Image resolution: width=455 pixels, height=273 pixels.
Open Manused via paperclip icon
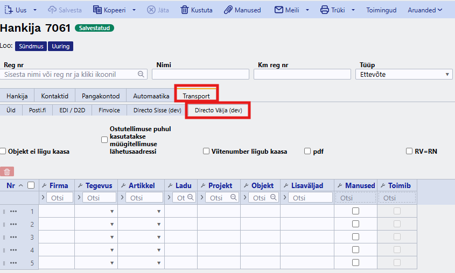(x=228, y=10)
